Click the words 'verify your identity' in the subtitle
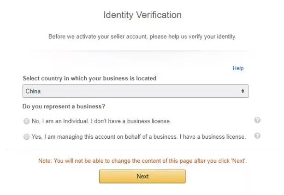Viewport: 284px width, 195px height. (213, 36)
